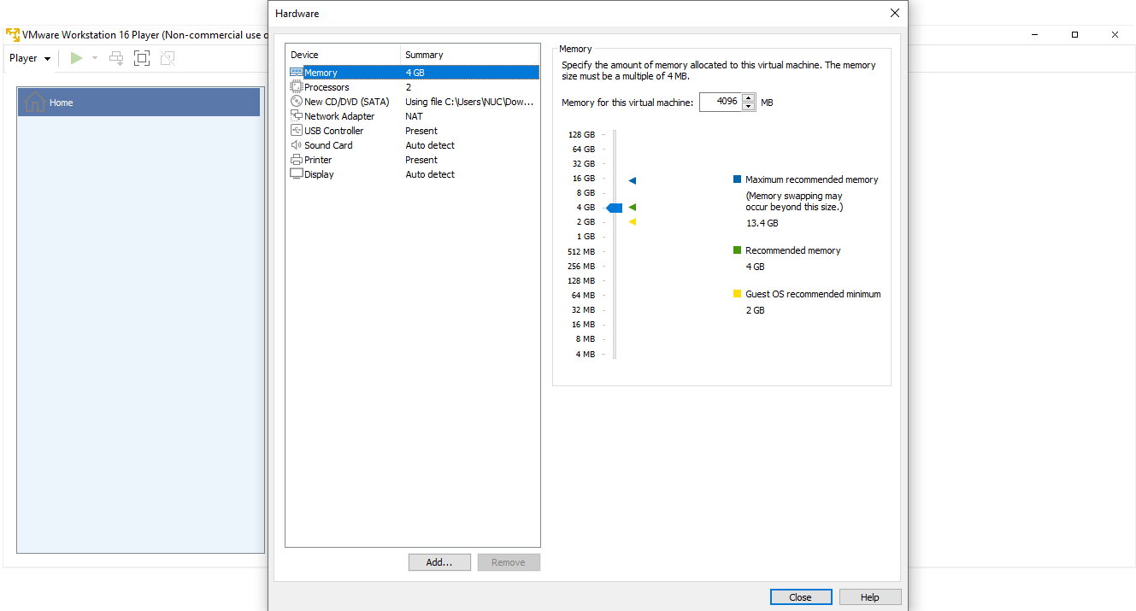This screenshot has width=1136, height=611.
Task: Click the Network Adapter icon
Action: (x=297, y=116)
